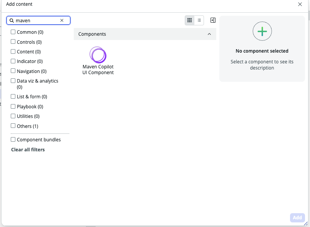This screenshot has width=310, height=227.
Task: Close the Add content dialog
Action: [301, 4]
